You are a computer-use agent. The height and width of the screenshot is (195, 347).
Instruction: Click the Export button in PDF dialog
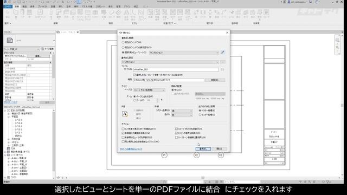coord(203,149)
